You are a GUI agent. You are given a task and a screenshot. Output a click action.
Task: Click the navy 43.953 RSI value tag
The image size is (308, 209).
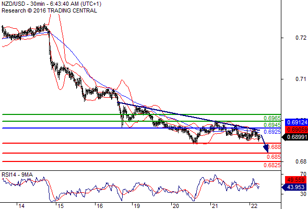[294, 187]
